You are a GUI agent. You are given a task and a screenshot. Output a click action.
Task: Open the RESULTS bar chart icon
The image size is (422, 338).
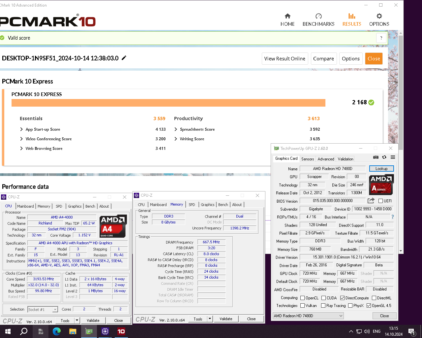click(x=352, y=16)
